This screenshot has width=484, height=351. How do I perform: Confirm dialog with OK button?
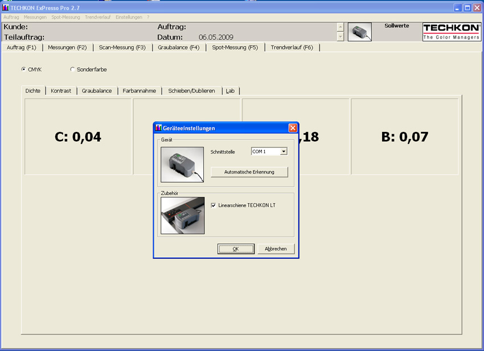coord(236,249)
